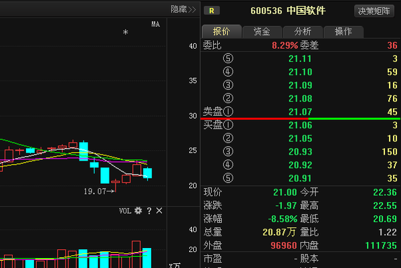The height and width of the screenshot is (268, 401).
Task: Select the sell level 4 price 21.10
Action: click(300, 72)
